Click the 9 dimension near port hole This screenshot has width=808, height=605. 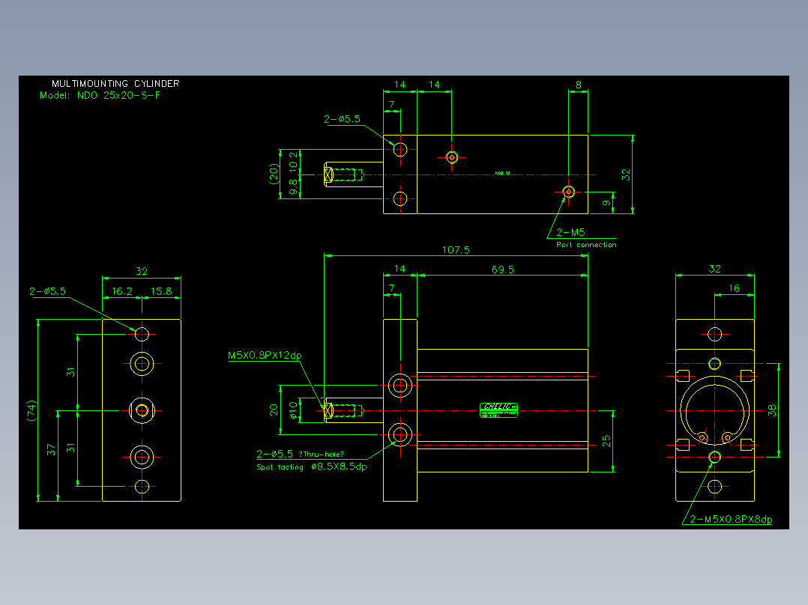pyautogui.click(x=606, y=203)
